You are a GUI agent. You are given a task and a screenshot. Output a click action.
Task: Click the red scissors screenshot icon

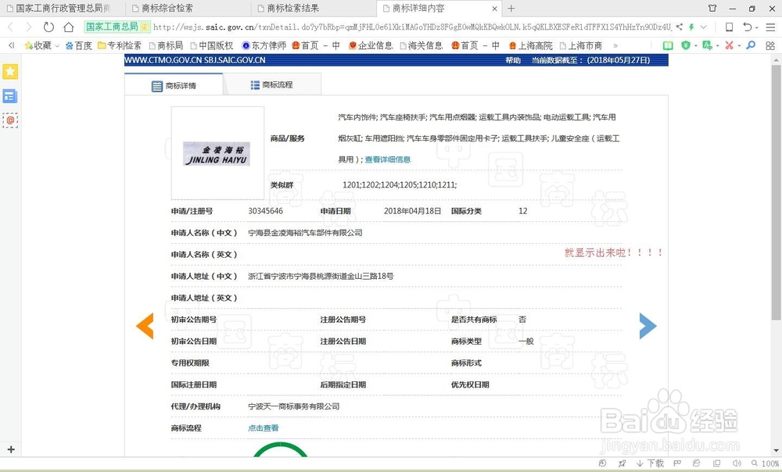(x=729, y=45)
